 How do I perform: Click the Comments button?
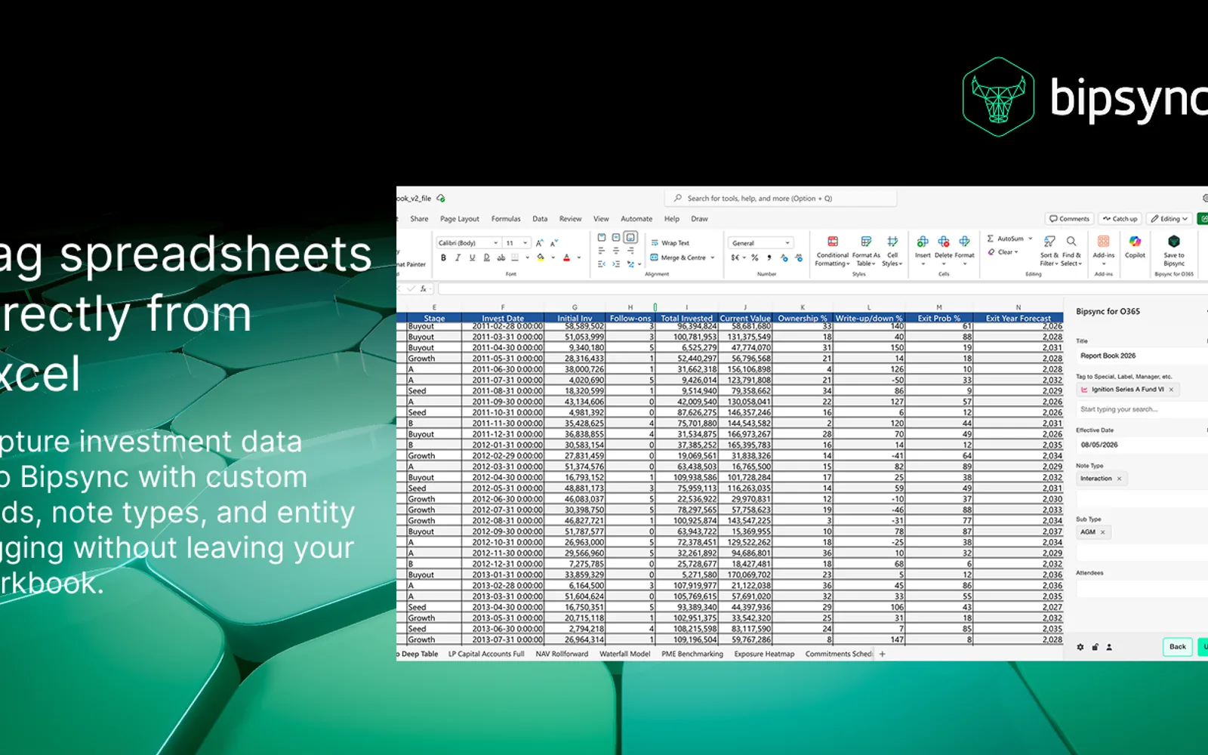tap(1068, 219)
